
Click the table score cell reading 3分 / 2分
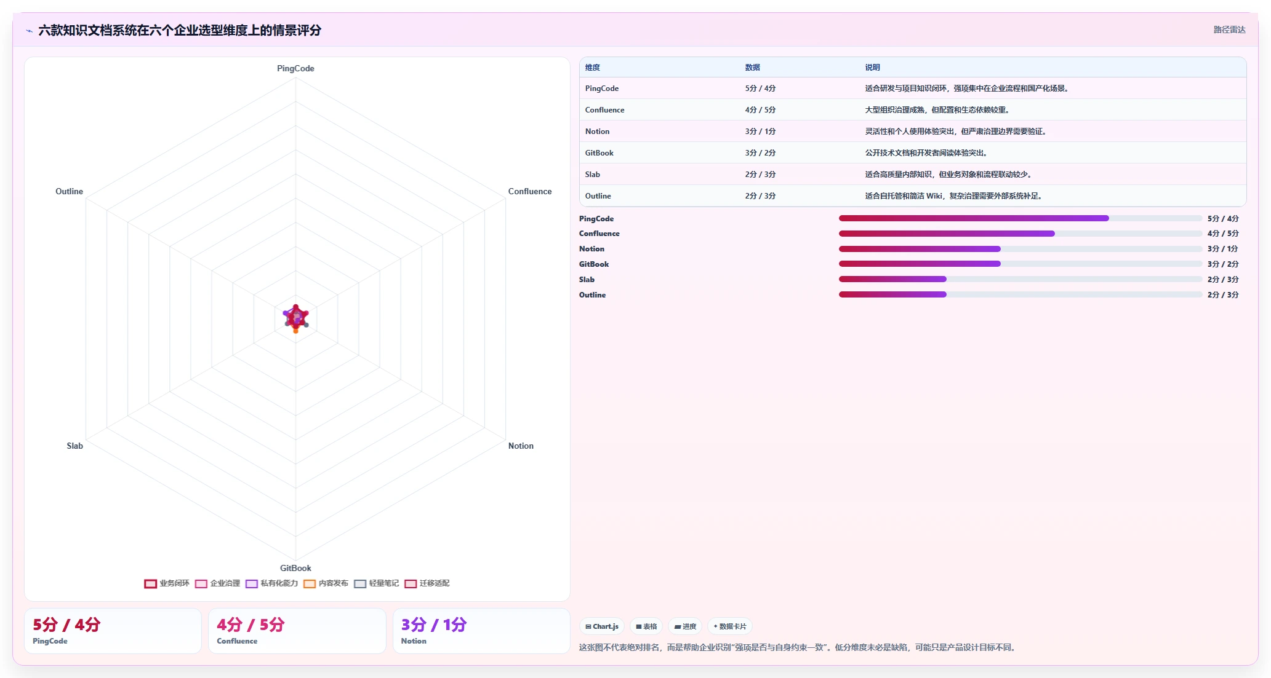click(x=760, y=153)
